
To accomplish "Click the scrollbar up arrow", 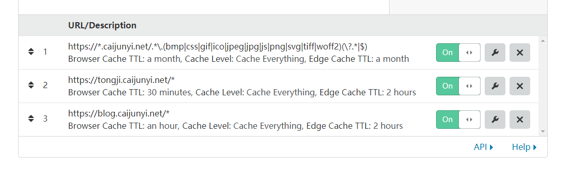I will tap(543, 41).
